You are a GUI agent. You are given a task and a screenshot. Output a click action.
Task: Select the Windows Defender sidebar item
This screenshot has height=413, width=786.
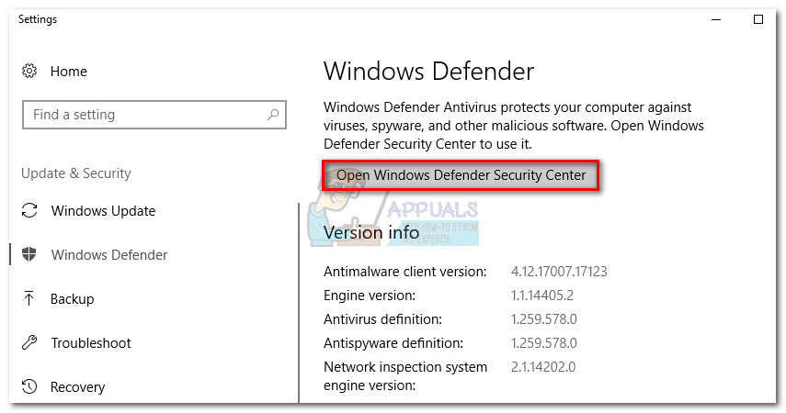109,254
